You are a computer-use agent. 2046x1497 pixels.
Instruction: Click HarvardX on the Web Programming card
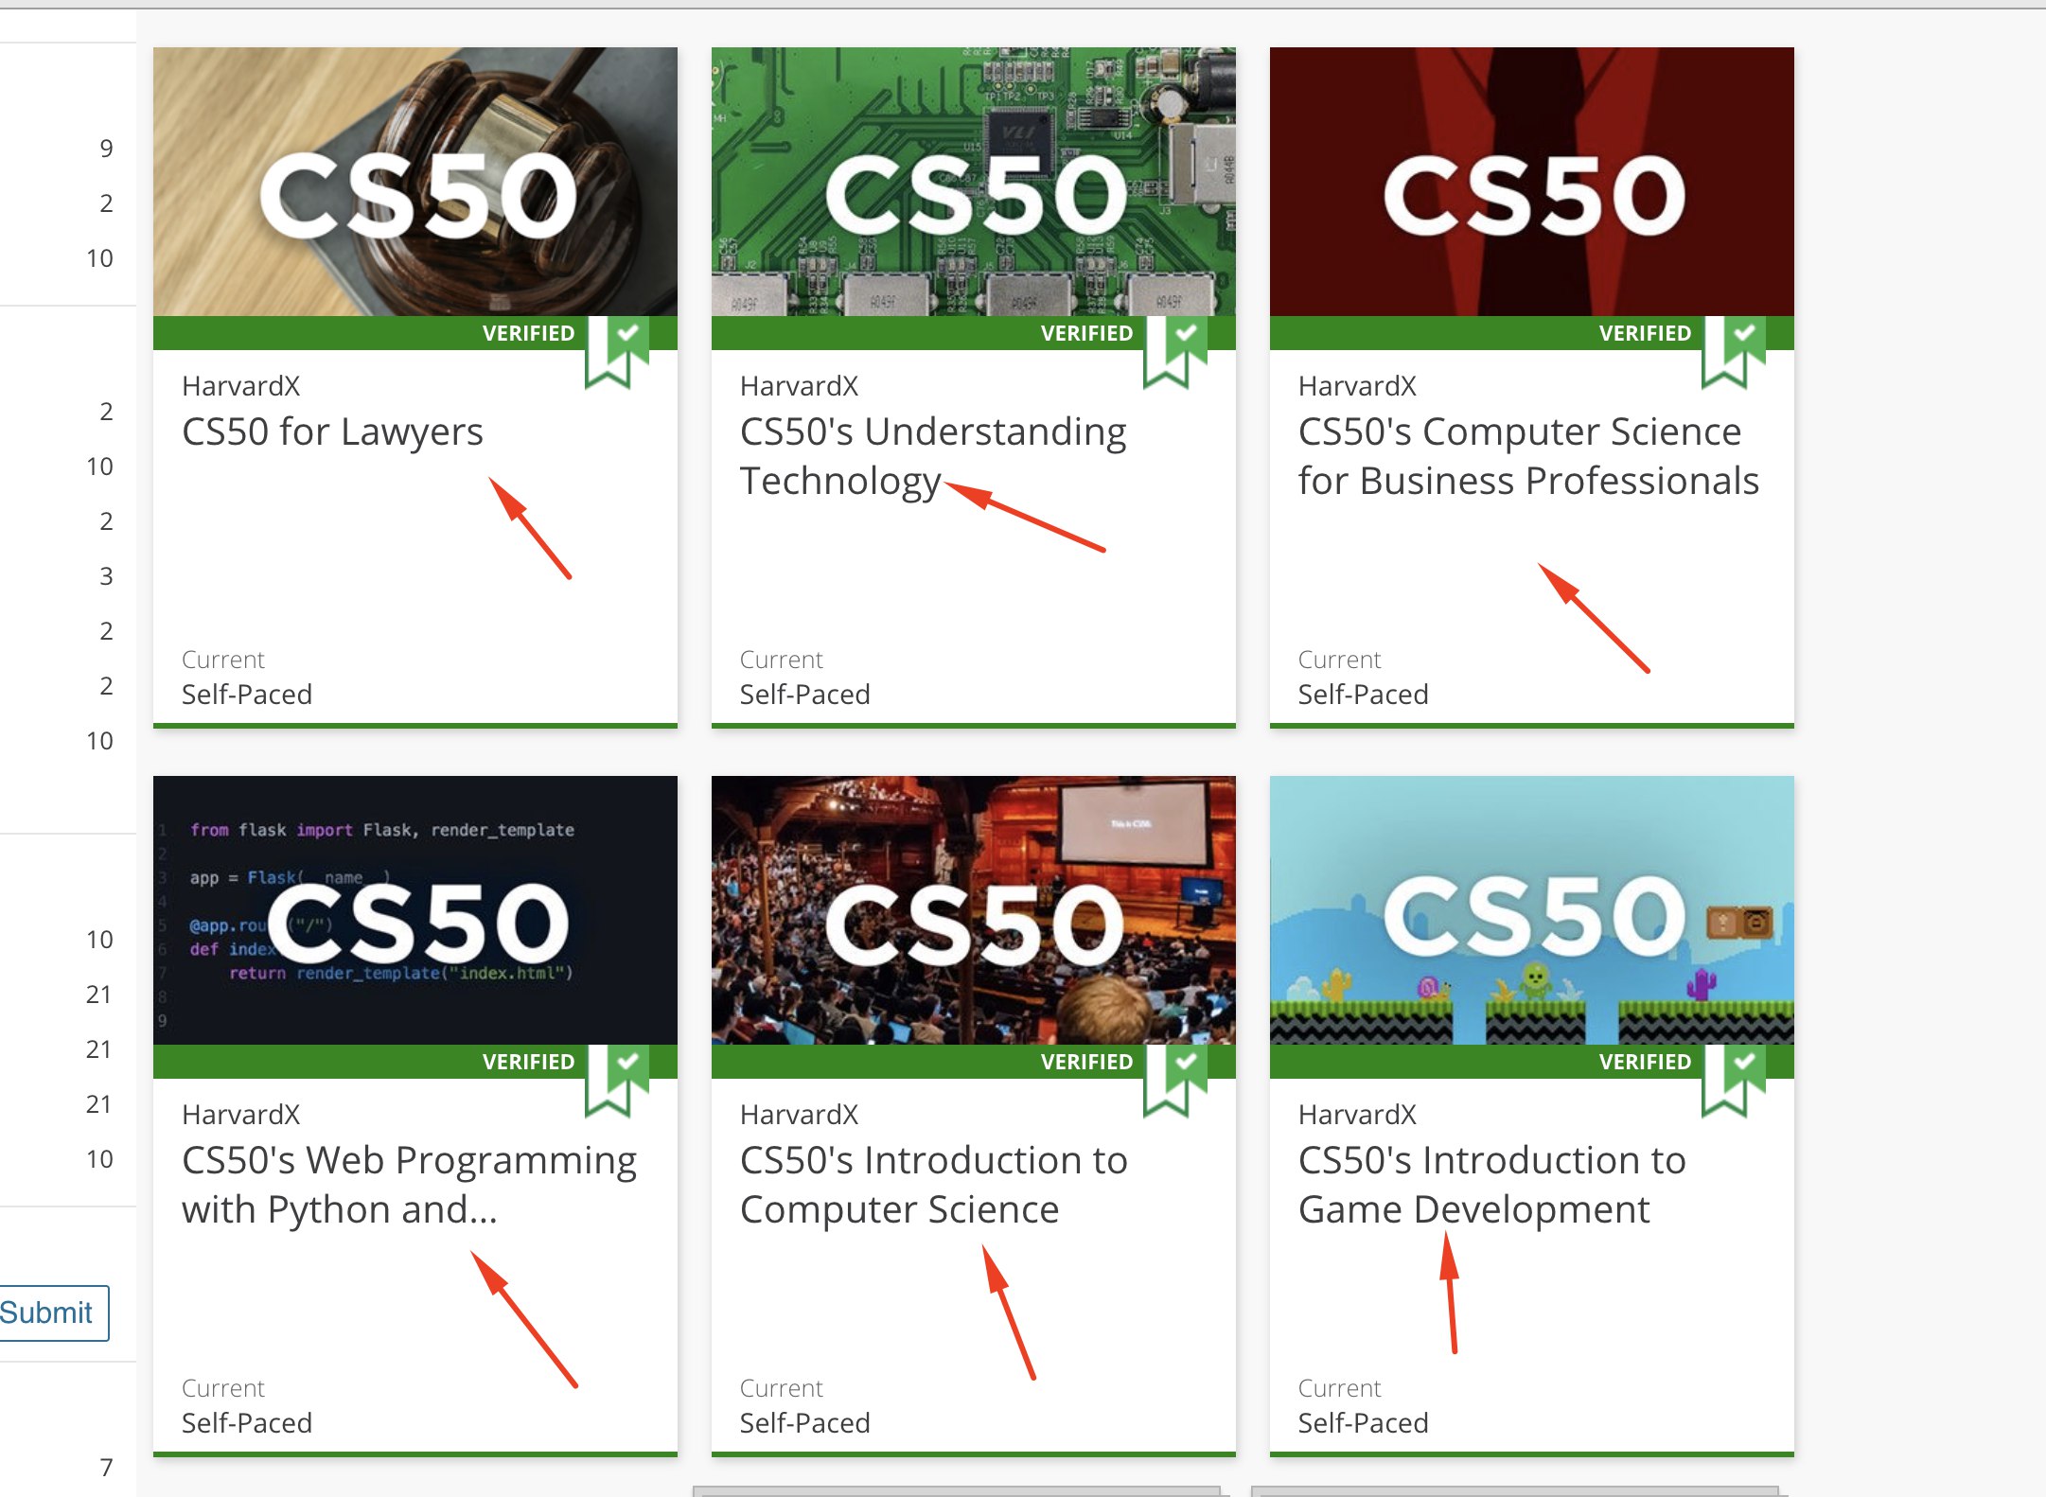tap(240, 1115)
